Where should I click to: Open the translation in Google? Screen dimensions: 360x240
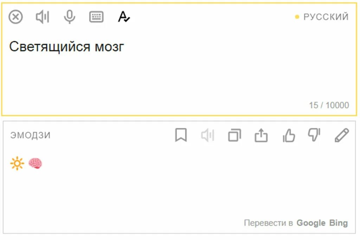pos(311,223)
